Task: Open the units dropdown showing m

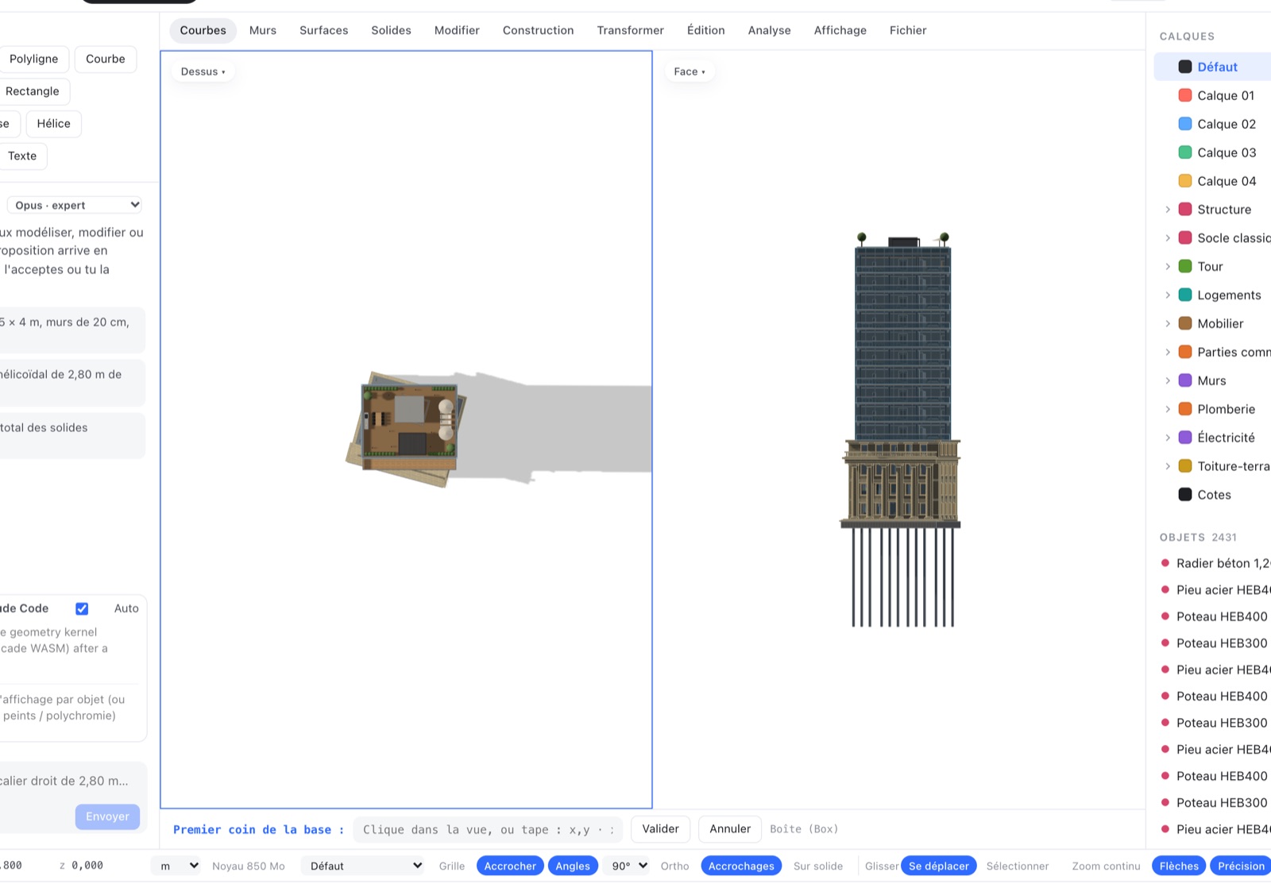Action: (178, 866)
